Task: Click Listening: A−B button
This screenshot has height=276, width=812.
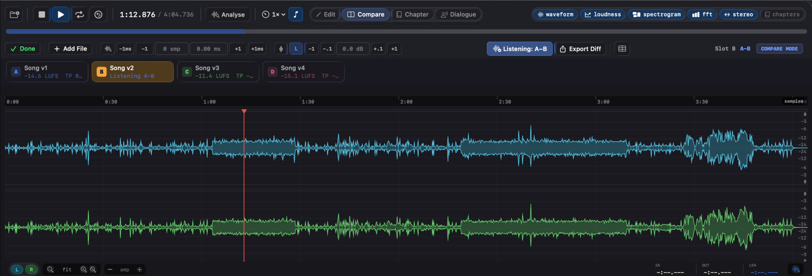Action: (x=520, y=49)
